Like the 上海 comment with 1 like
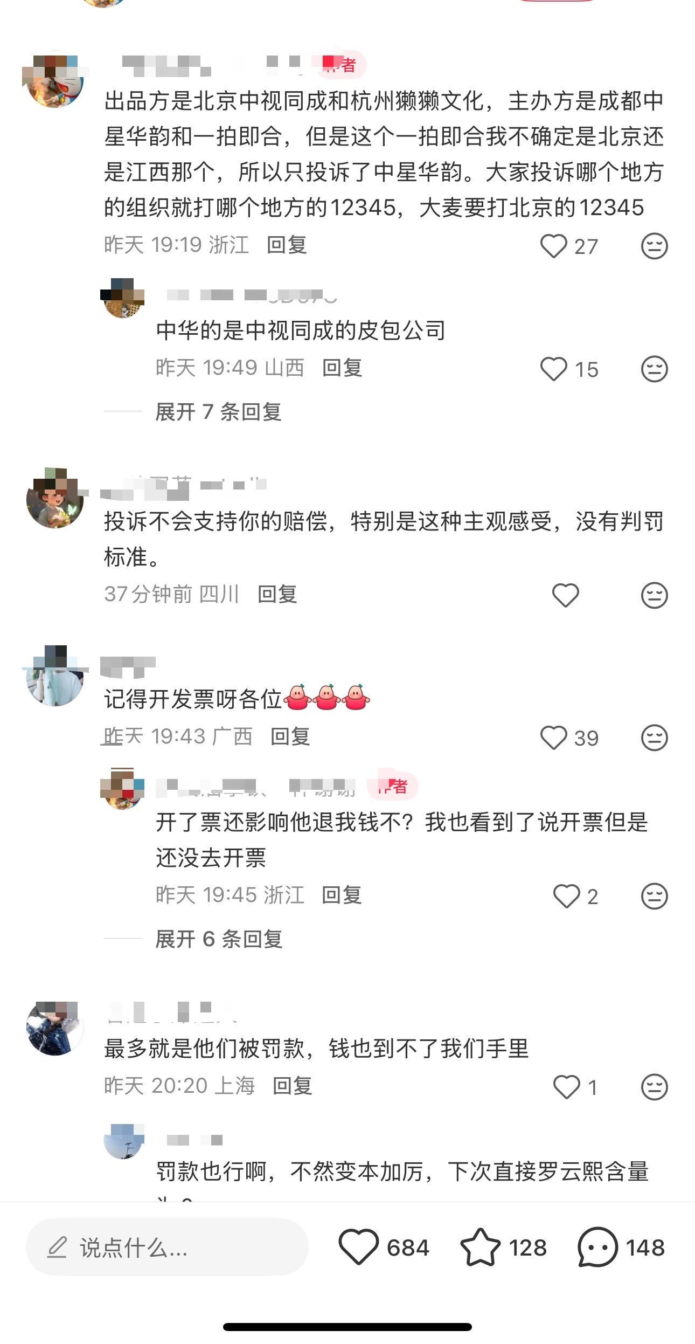This screenshot has width=695, height=1344. 566,1087
